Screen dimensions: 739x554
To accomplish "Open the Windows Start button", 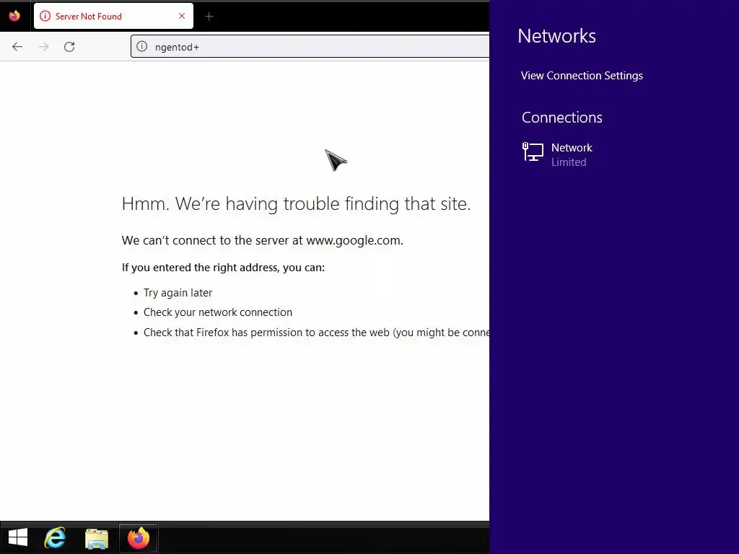I will (18, 537).
